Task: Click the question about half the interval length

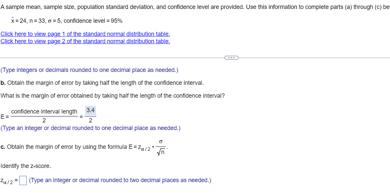Action: pyautogui.click(x=113, y=95)
